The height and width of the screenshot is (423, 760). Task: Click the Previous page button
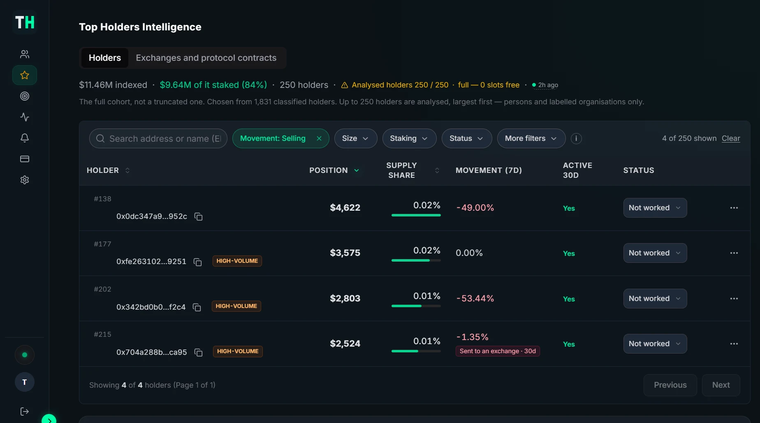(670, 385)
